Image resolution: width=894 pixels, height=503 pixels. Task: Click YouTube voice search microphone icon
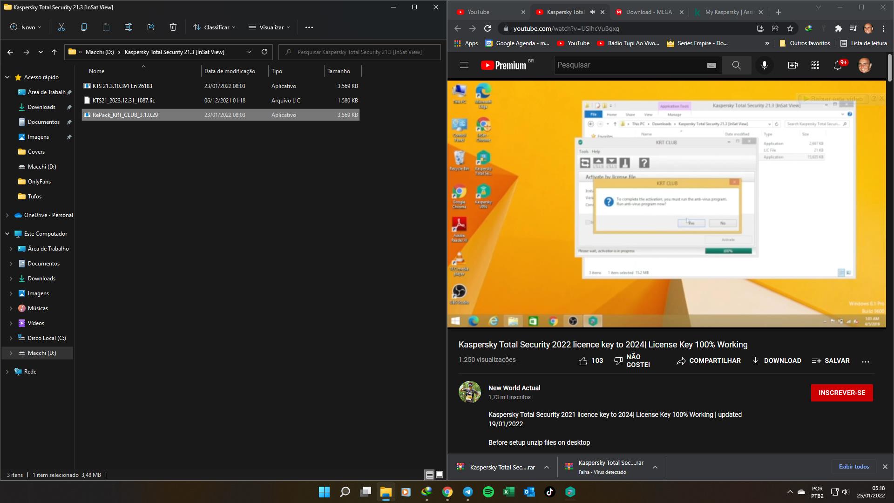point(764,65)
